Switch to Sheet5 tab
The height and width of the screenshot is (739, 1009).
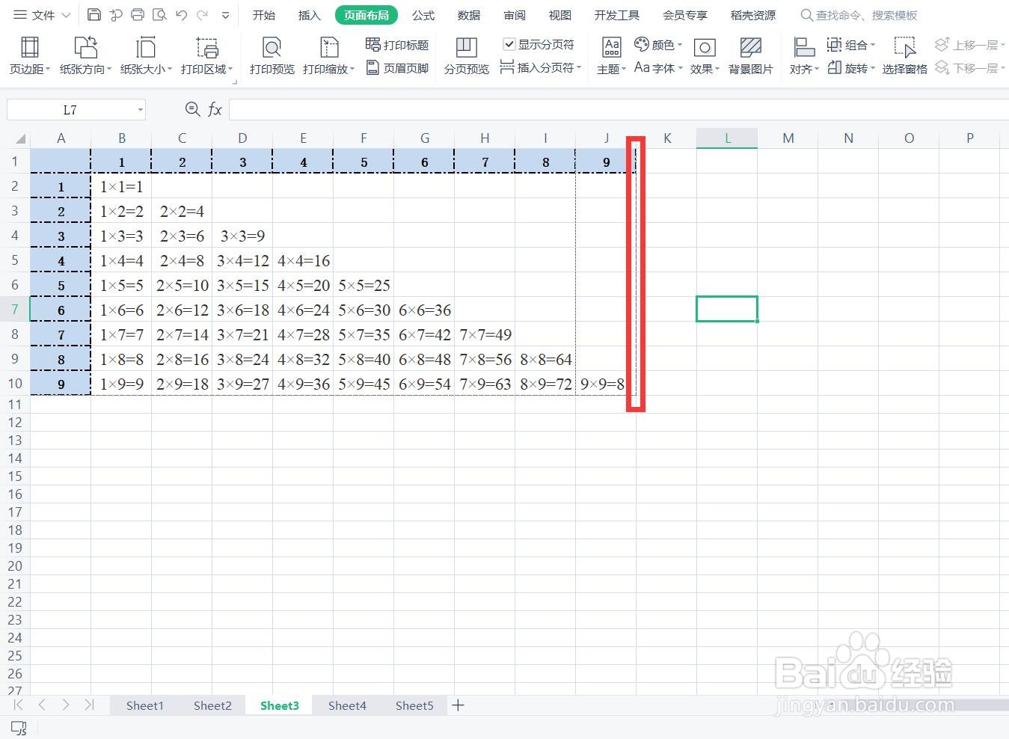pyautogui.click(x=414, y=705)
